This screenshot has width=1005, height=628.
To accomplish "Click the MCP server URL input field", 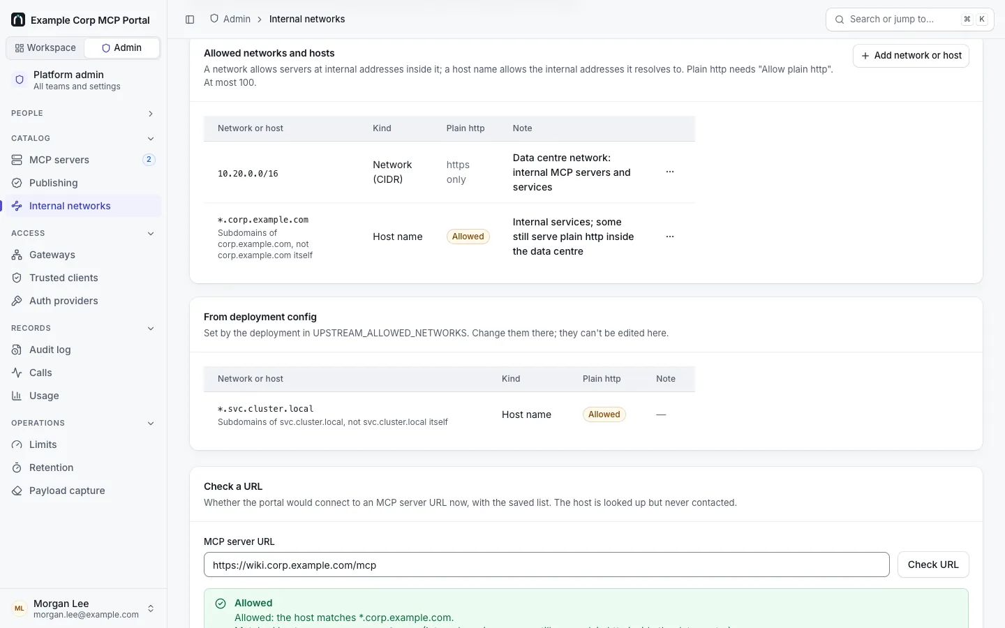I will [546, 565].
